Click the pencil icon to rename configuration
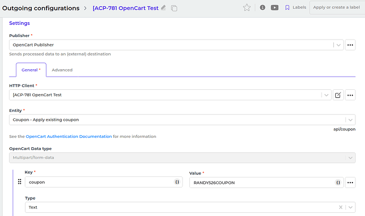Image resolution: width=365 pixels, height=216 pixels. click(163, 8)
